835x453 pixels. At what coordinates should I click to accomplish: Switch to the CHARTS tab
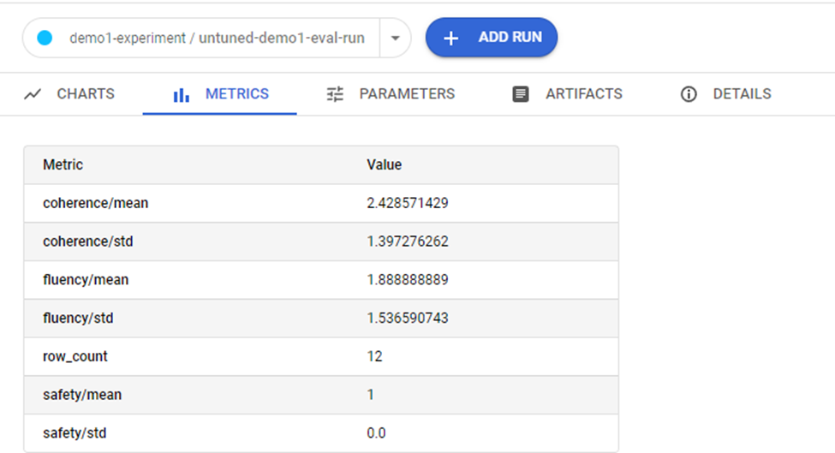[x=69, y=94]
